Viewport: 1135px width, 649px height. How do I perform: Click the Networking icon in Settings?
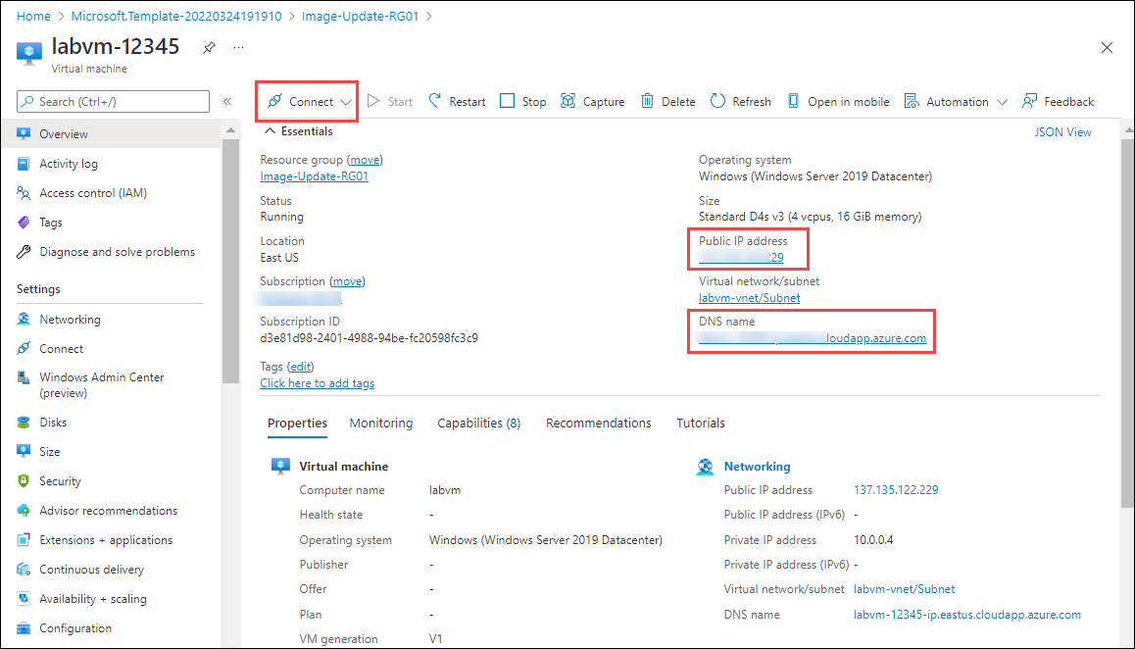(x=24, y=320)
